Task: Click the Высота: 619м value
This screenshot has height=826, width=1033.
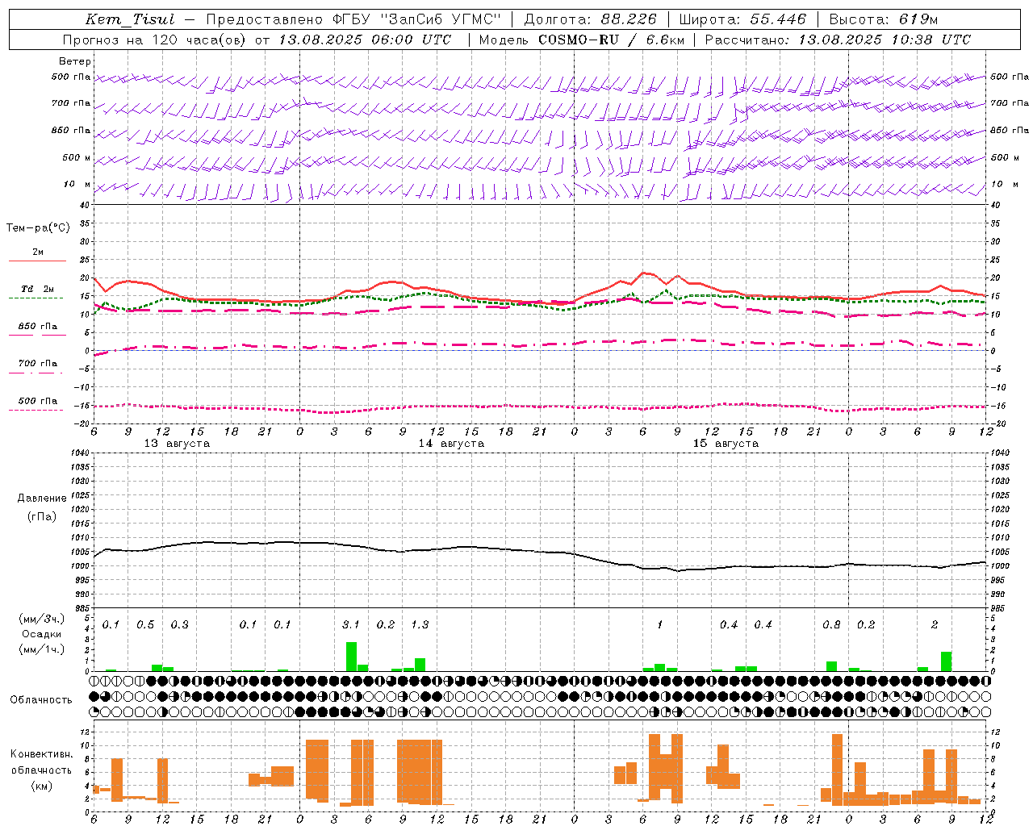Action: coord(884,19)
